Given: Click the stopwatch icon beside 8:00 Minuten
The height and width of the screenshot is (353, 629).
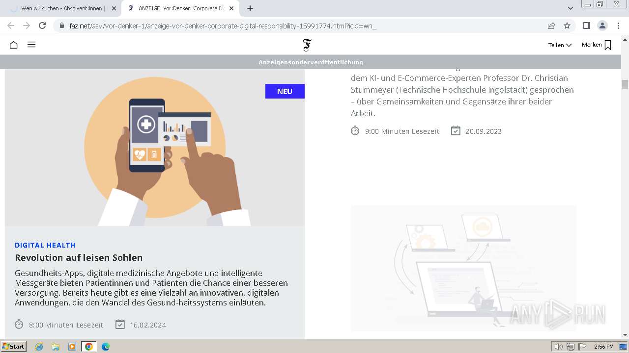Looking at the screenshot, I should click(19, 324).
